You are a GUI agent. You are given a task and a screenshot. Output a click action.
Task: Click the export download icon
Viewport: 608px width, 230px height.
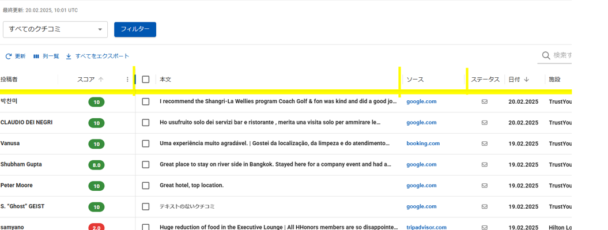pyautogui.click(x=69, y=56)
